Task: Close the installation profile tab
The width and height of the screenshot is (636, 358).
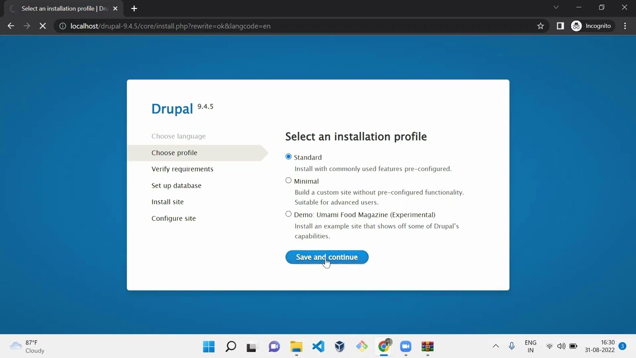Action: point(115,8)
